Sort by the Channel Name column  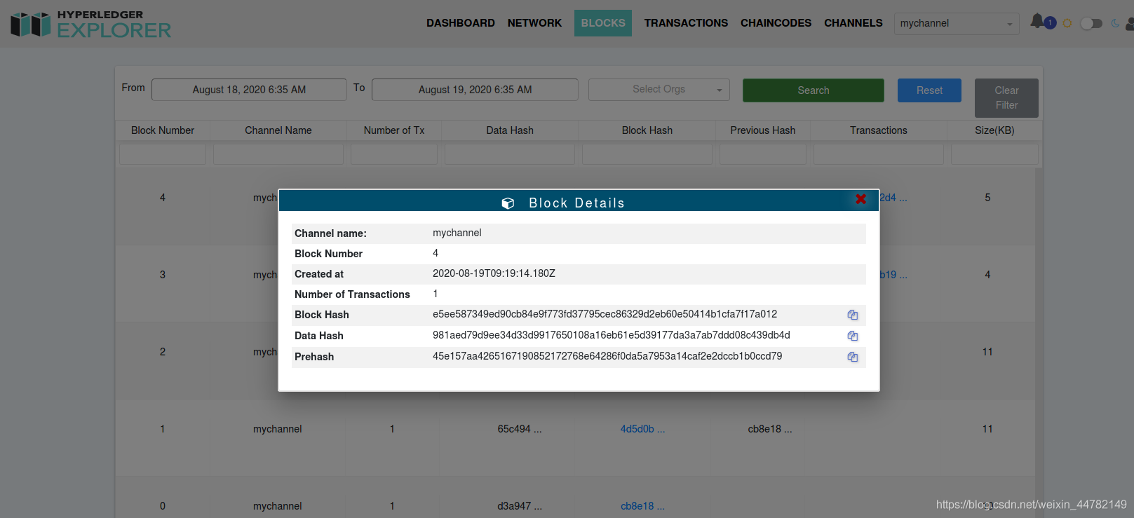pyautogui.click(x=278, y=130)
